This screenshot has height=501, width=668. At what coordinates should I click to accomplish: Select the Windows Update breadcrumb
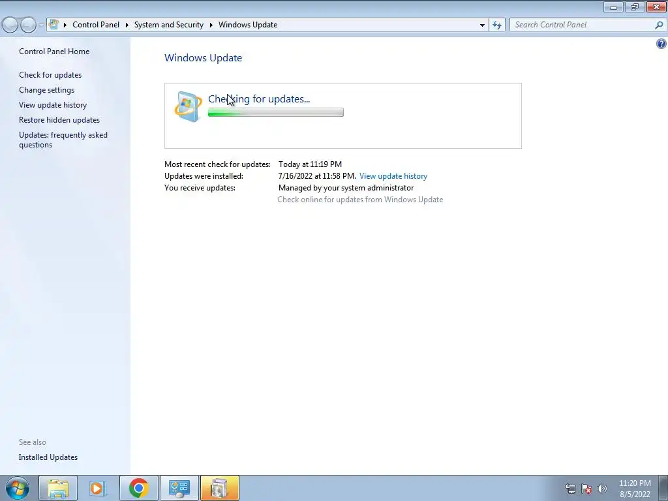(248, 25)
